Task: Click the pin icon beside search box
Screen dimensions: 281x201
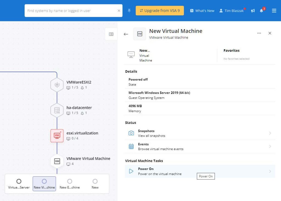Action: (x=129, y=11)
